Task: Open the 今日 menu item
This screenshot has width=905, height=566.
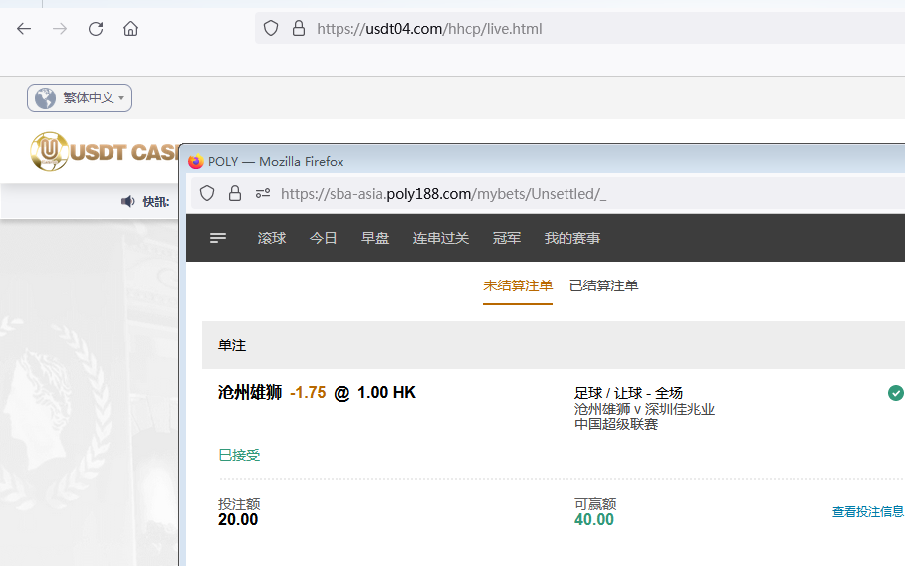Action: [x=324, y=238]
